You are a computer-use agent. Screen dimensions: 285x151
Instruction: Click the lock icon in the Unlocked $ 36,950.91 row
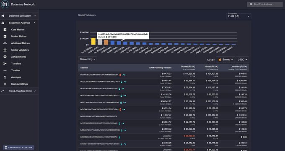pos(119,137)
